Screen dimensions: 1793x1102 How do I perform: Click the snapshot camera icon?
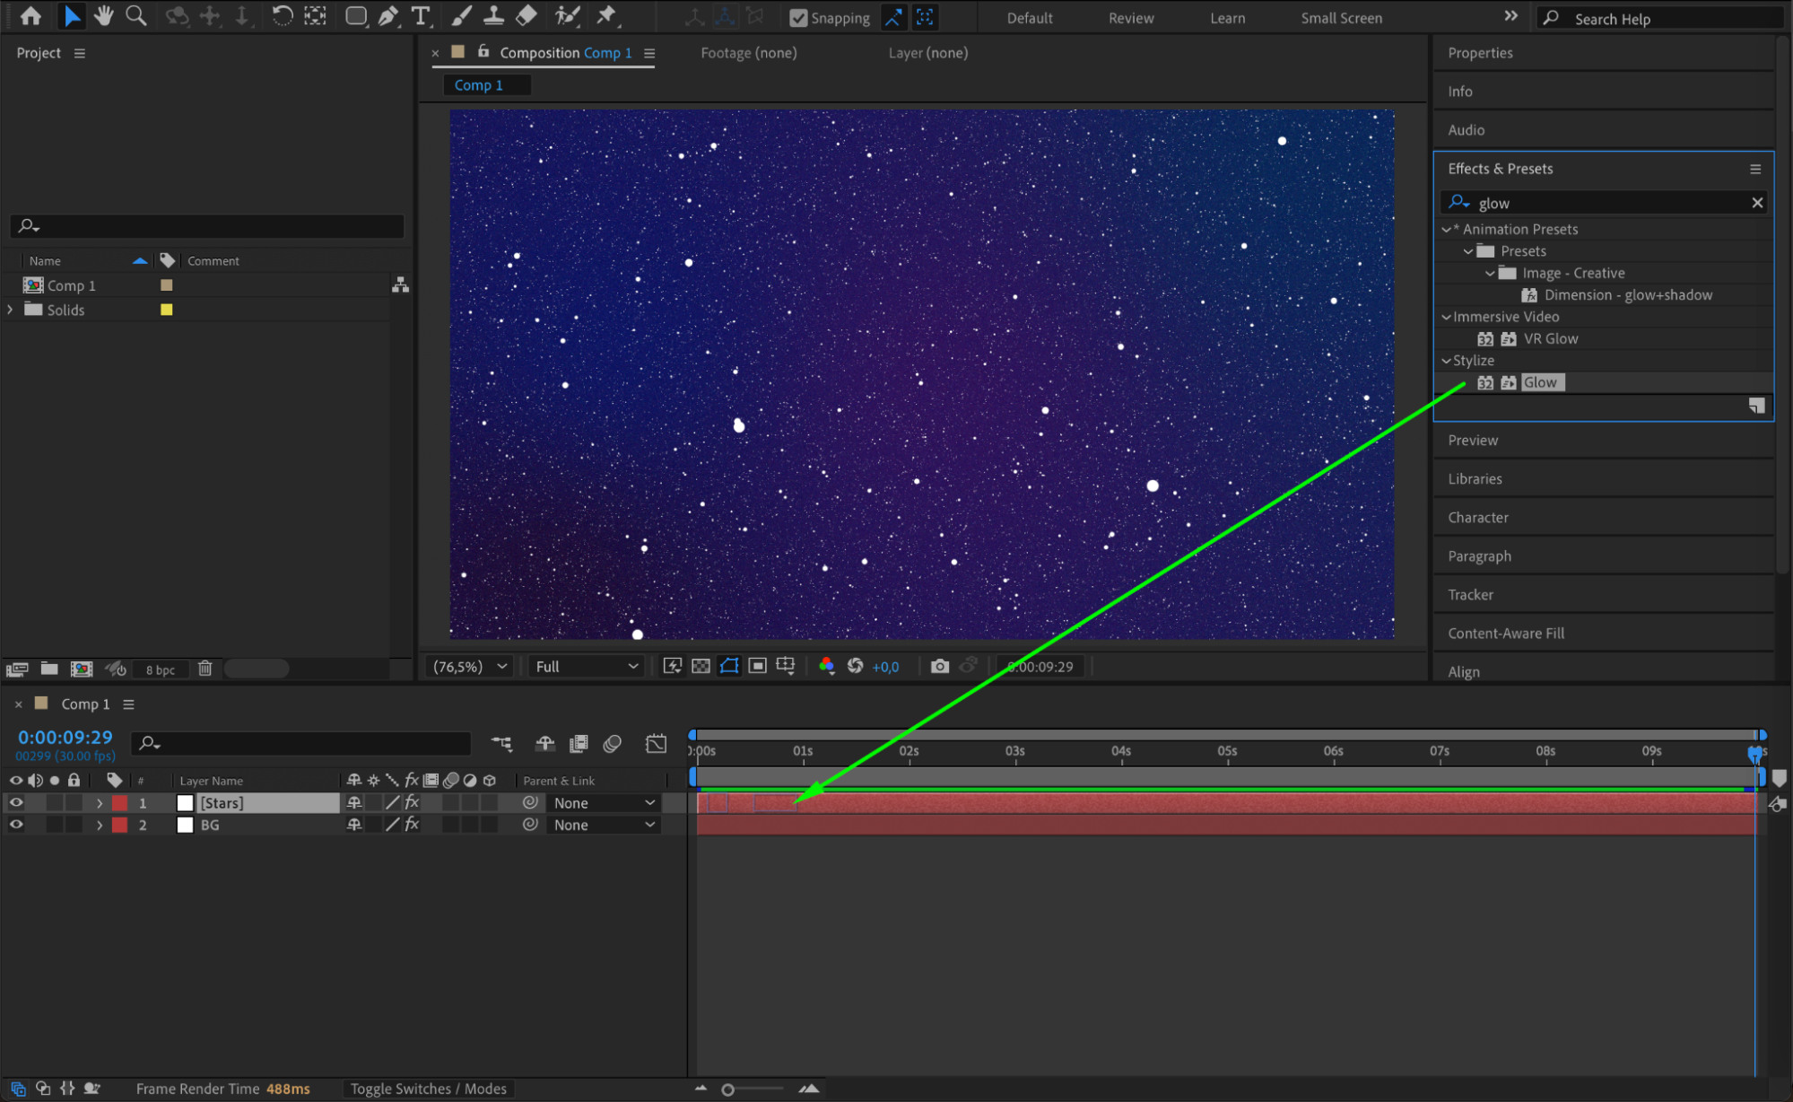pyautogui.click(x=939, y=666)
